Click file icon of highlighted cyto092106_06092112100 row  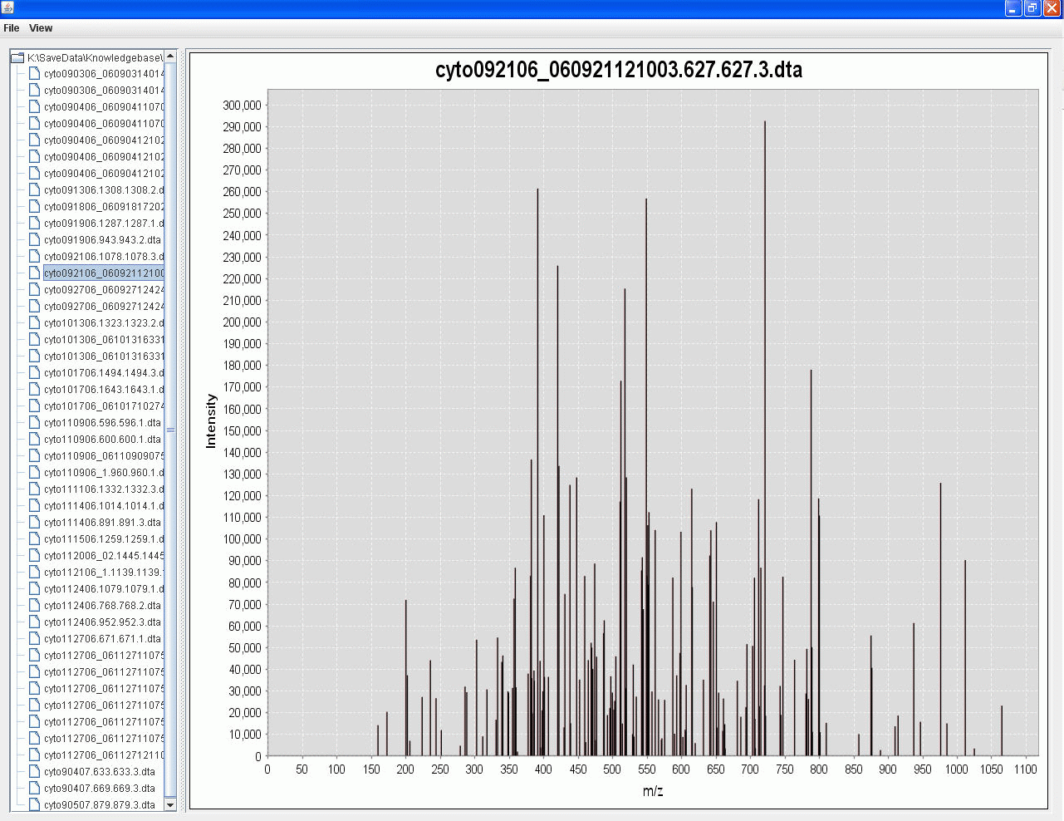tap(34, 273)
